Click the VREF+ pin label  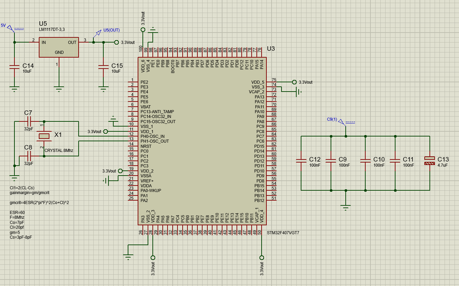point(147,181)
